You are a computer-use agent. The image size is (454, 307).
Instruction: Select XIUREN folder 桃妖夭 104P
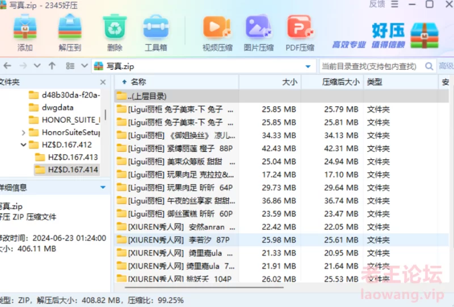pyautogui.click(x=281, y=279)
